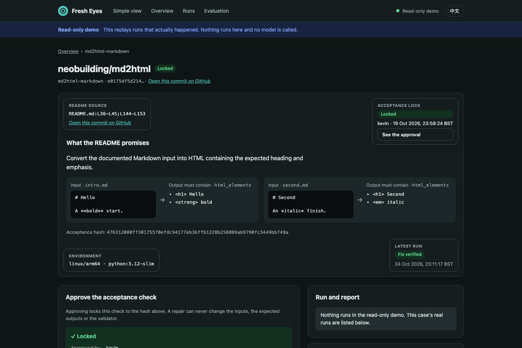Follow the Overview breadcrumb link
This screenshot has width=522, height=348.
(x=68, y=51)
